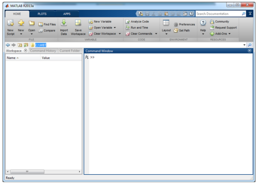Minimize the toolstrip with top-right arrow
Screen dimensions: 258x185
(250, 14)
